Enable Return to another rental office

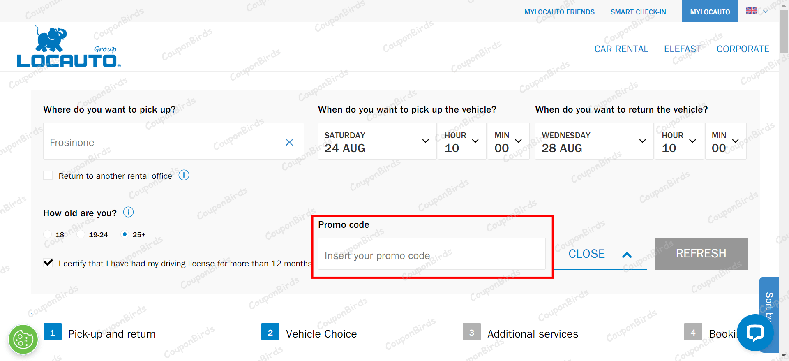click(48, 176)
